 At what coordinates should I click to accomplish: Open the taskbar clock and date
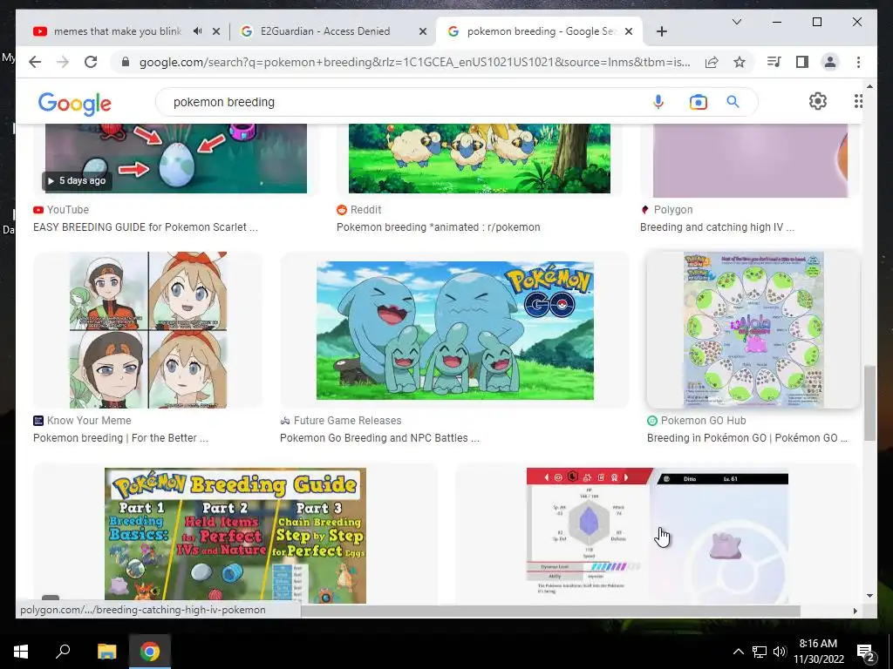pyautogui.click(x=818, y=652)
